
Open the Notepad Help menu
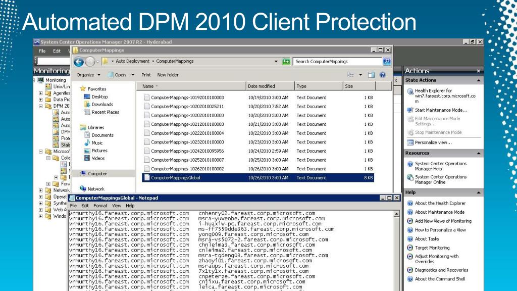(x=130, y=206)
